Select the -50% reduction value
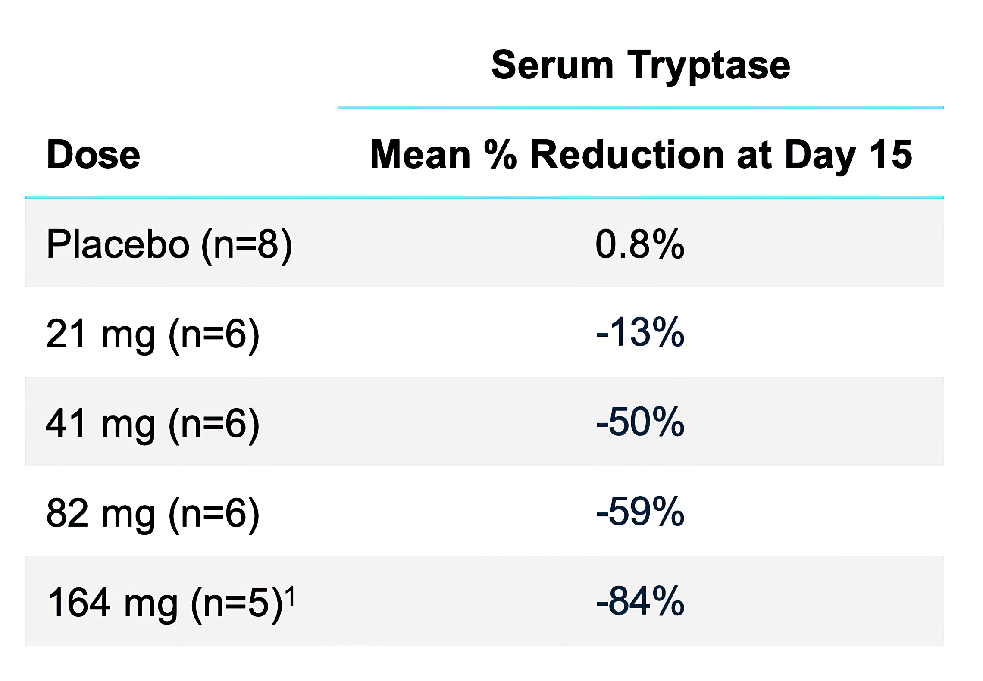 pyautogui.click(x=640, y=422)
